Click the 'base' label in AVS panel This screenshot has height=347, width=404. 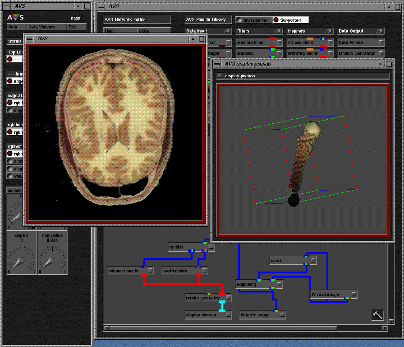click(x=75, y=18)
